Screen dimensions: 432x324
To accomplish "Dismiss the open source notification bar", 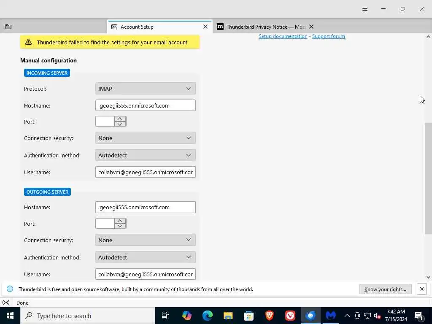I will click(x=421, y=289).
